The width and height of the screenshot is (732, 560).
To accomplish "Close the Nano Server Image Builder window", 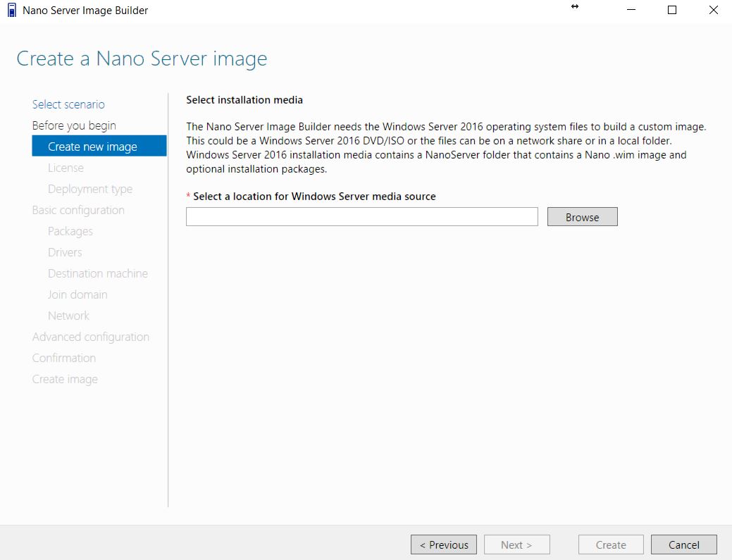I will pyautogui.click(x=713, y=10).
